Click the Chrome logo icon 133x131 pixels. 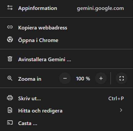click(x=10, y=39)
